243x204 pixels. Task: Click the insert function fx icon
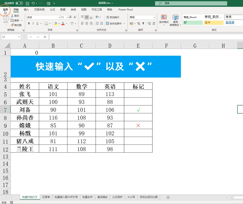45,37
